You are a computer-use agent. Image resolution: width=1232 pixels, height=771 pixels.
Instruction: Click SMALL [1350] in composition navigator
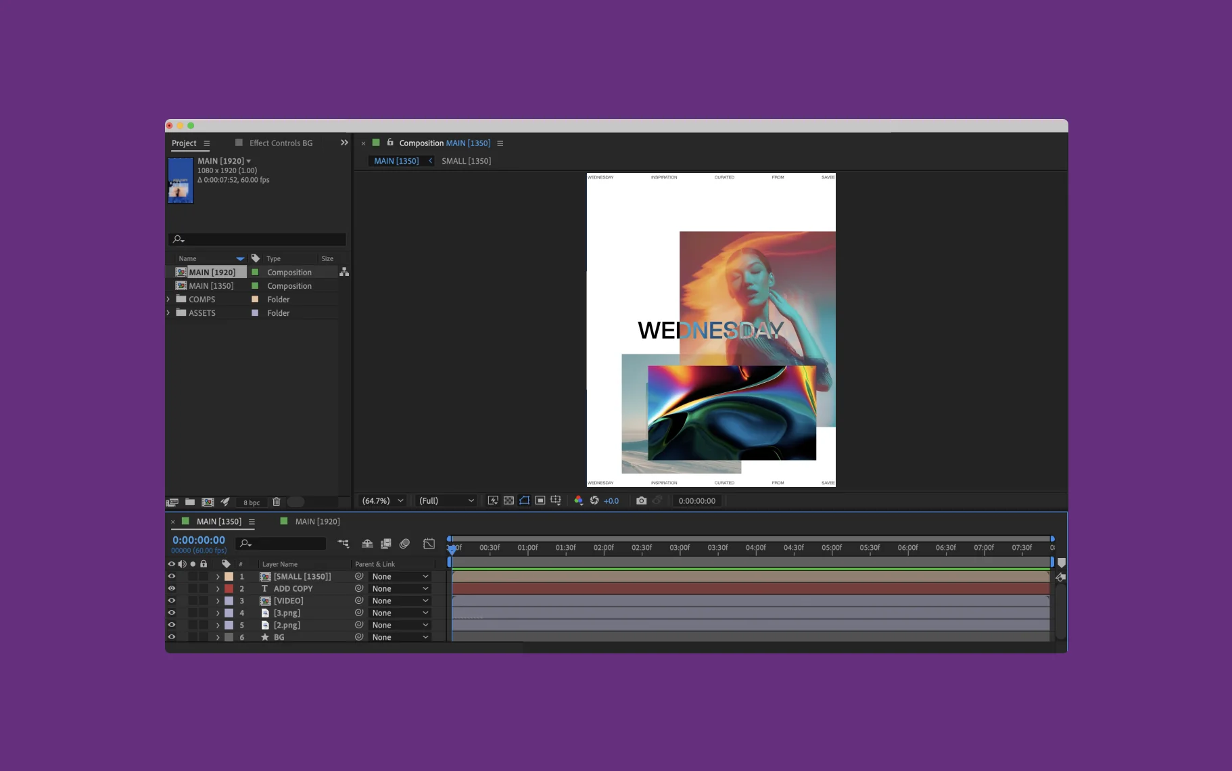coord(466,161)
